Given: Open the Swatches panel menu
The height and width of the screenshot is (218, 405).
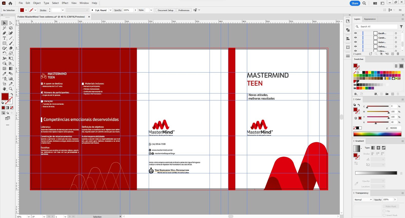Looking at the screenshot, I should pyautogui.click(x=402, y=59).
